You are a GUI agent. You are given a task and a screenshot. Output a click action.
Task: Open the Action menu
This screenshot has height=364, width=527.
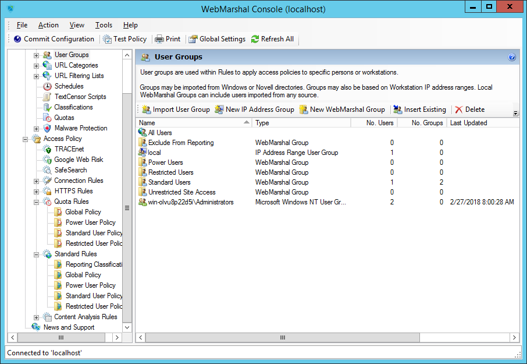(48, 25)
